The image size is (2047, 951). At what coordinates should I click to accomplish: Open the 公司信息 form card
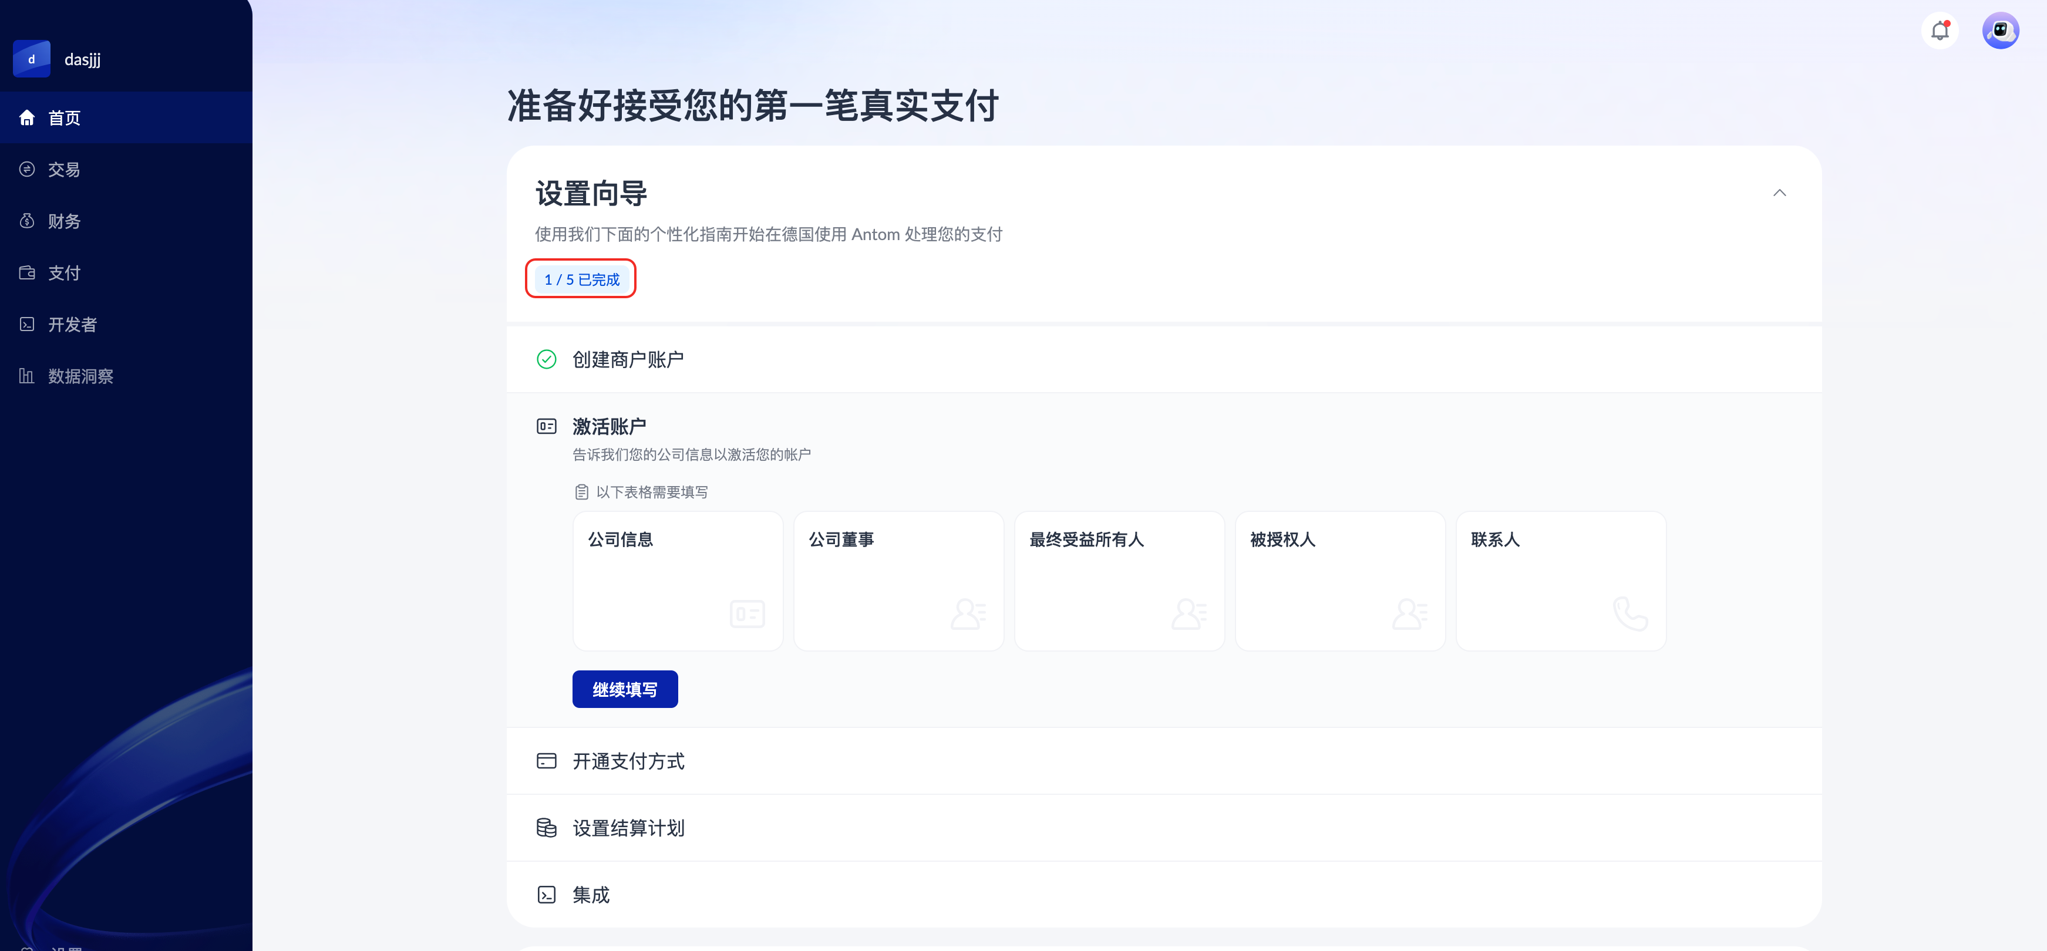coord(677,580)
